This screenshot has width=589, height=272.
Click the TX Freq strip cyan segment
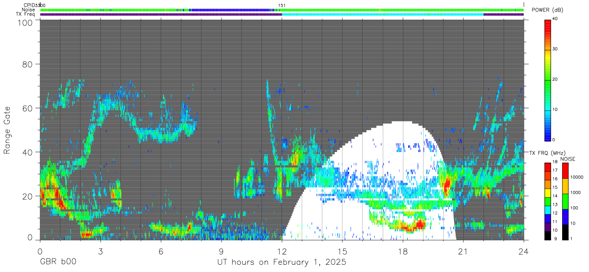click(x=383, y=14)
